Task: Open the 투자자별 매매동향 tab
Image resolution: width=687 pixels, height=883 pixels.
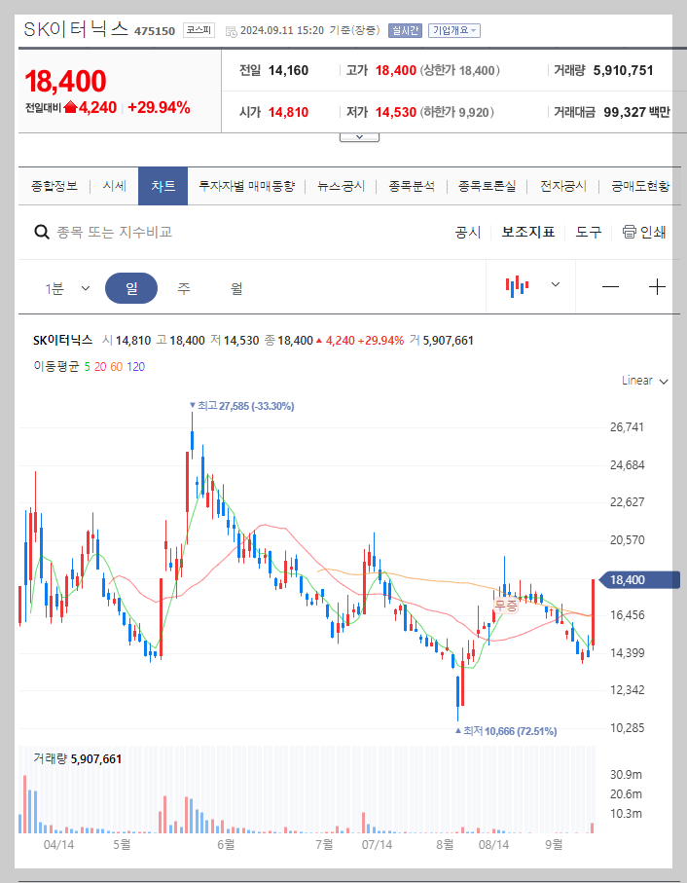Action: [246, 186]
